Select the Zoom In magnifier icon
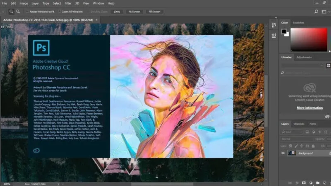The image size is (331, 186). point(11,12)
